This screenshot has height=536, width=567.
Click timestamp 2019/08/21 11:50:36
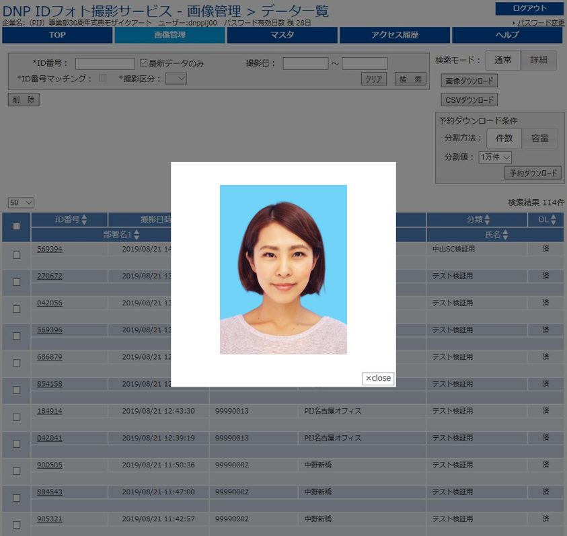tap(158, 465)
